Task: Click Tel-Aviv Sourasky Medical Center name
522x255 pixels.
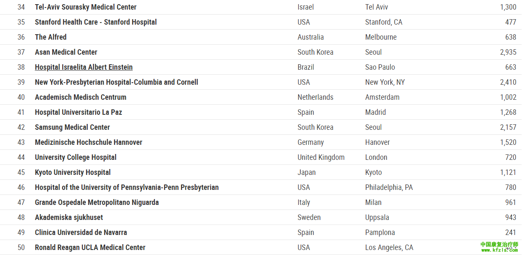Action: click(x=86, y=7)
